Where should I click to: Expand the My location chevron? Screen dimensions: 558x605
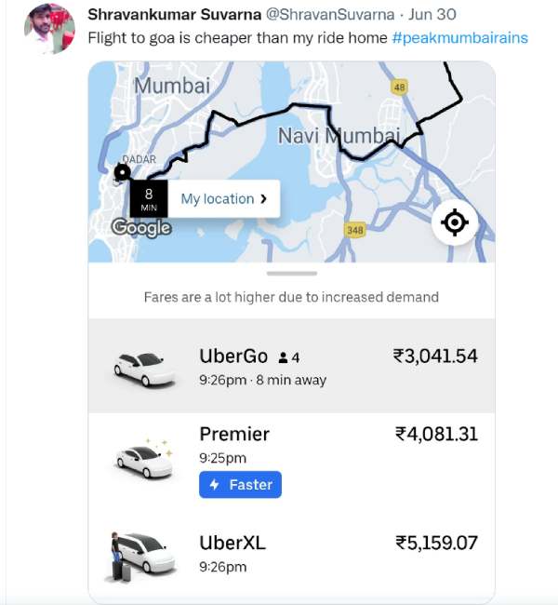(264, 198)
